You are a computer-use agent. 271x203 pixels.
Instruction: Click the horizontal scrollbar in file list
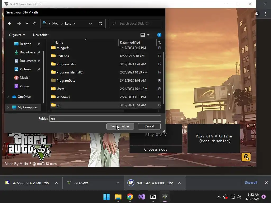click(x=87, y=111)
